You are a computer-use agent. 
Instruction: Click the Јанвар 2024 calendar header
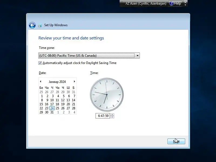tap(57, 82)
